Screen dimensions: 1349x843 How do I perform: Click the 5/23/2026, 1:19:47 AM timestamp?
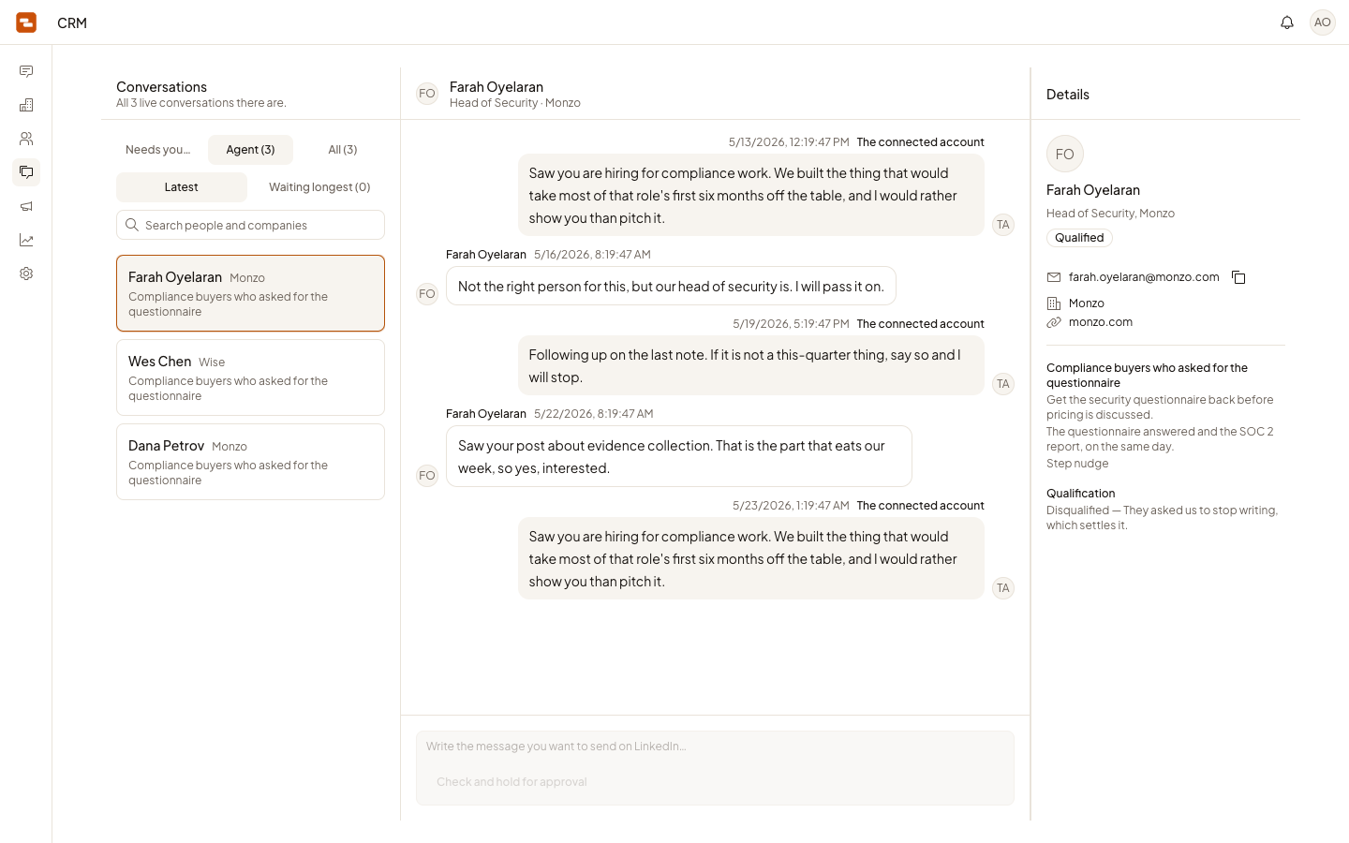pos(791,506)
